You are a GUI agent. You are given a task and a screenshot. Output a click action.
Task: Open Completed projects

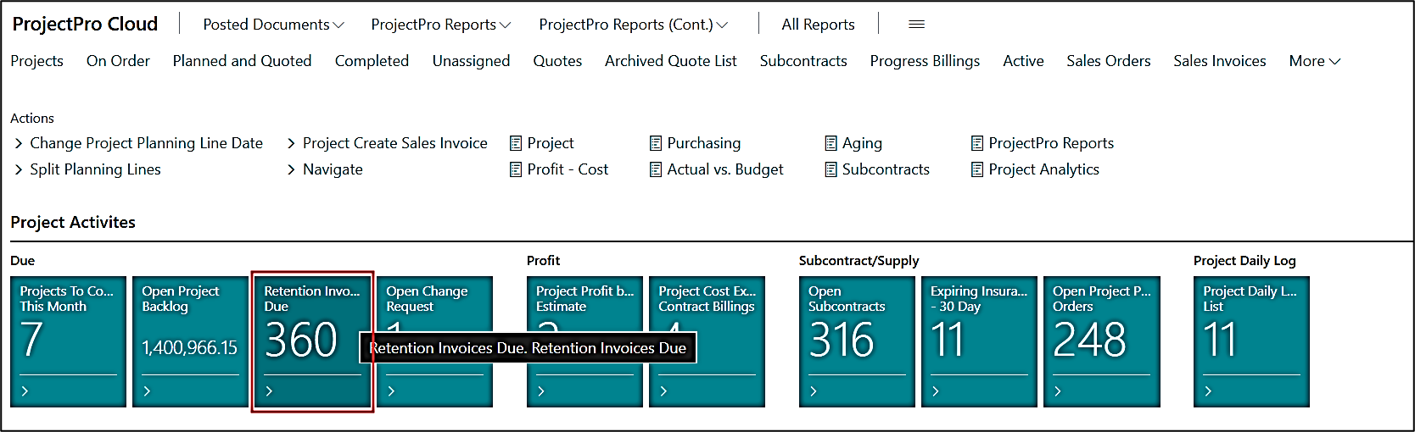372,61
